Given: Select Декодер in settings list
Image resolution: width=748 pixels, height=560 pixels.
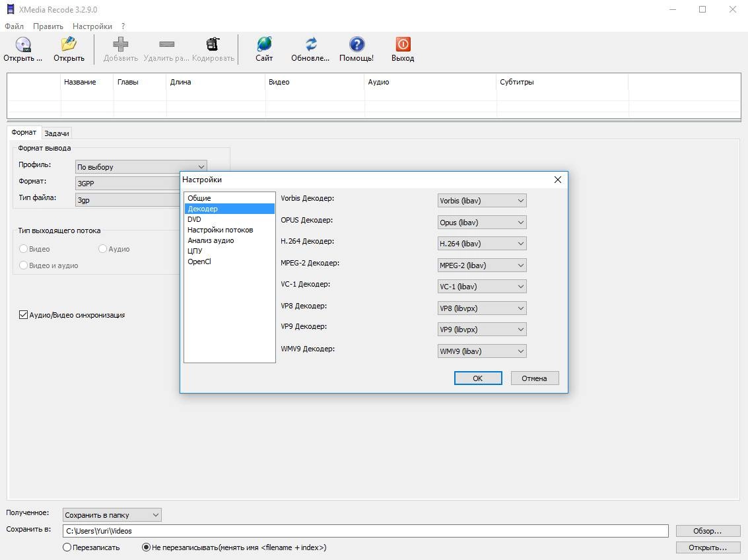Looking at the screenshot, I should click(230, 209).
